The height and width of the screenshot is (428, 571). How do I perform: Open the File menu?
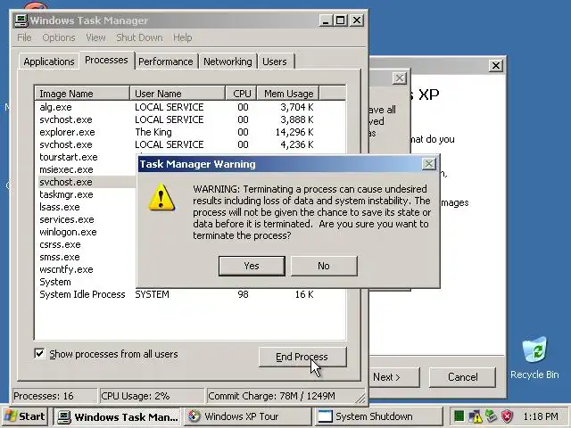coord(24,37)
